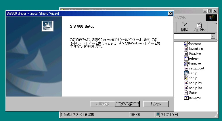This screenshot has height=121, width=222.
Task: Click the 104KB size status bar field
Action: [x=142, y=114]
